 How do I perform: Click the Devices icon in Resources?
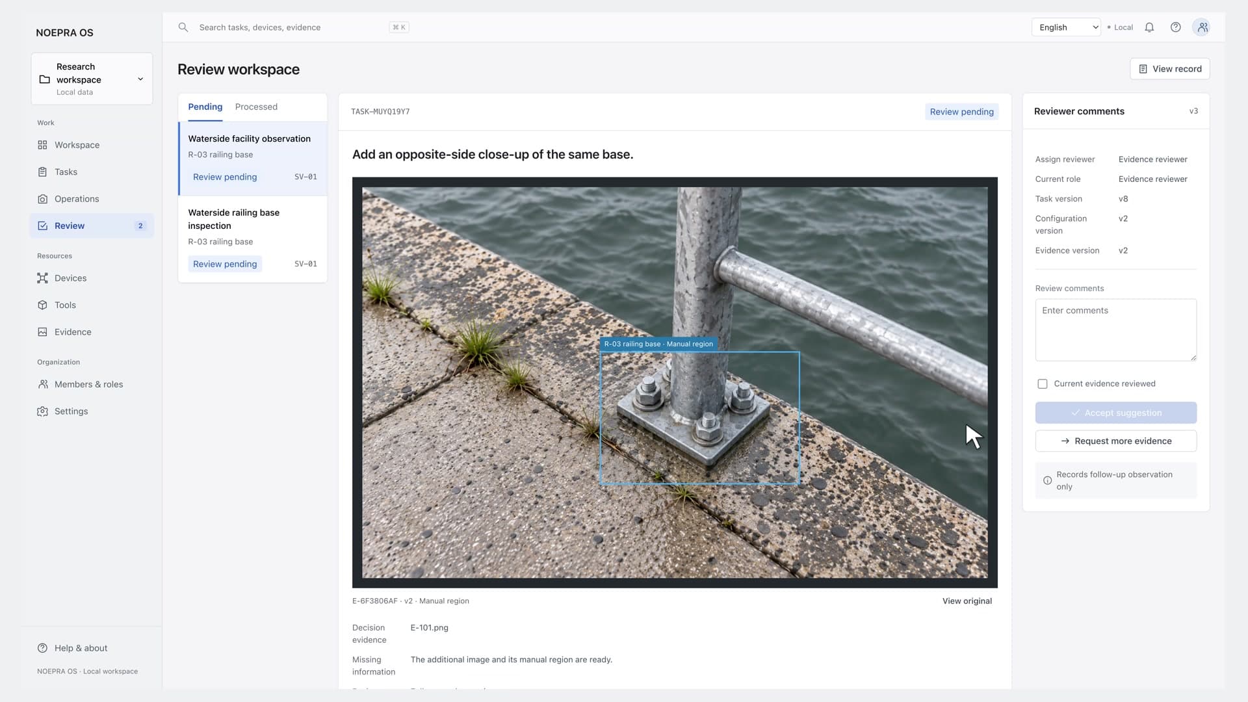[42, 278]
